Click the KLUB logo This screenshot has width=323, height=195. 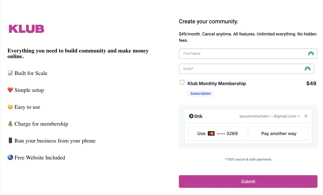(x=26, y=29)
